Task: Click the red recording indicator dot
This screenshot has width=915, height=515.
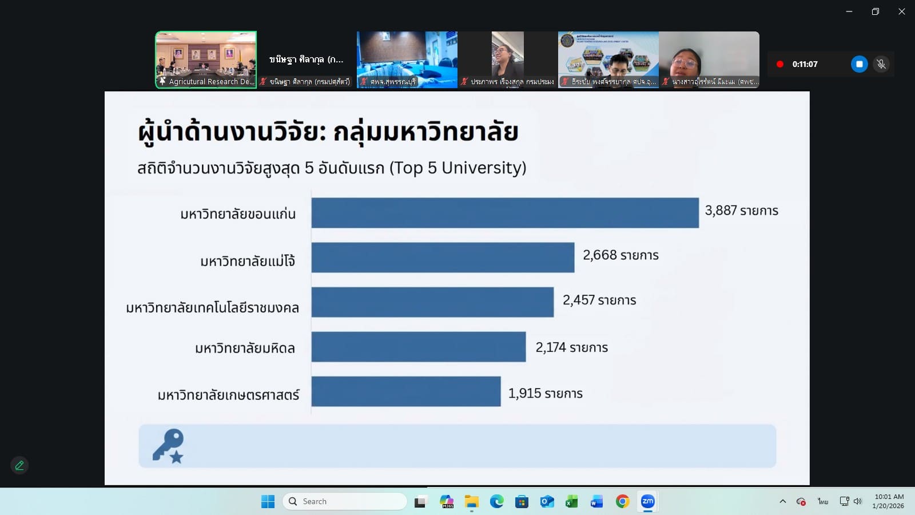Action: point(779,64)
